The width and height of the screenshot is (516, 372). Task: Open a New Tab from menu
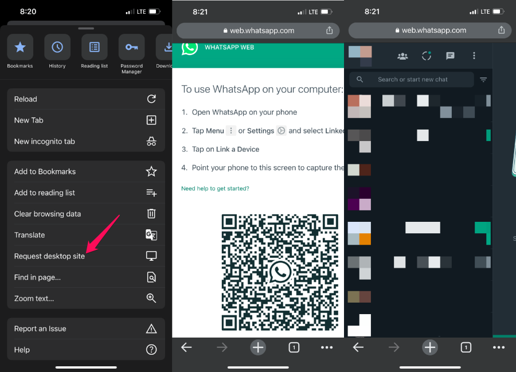tap(86, 120)
